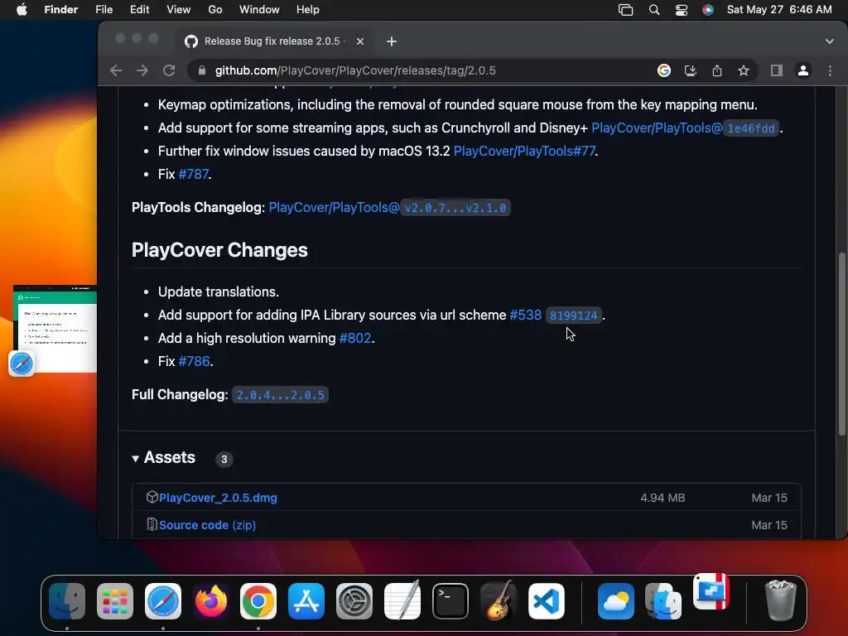Launch Safari from the Dock
848x636 pixels.
click(163, 601)
